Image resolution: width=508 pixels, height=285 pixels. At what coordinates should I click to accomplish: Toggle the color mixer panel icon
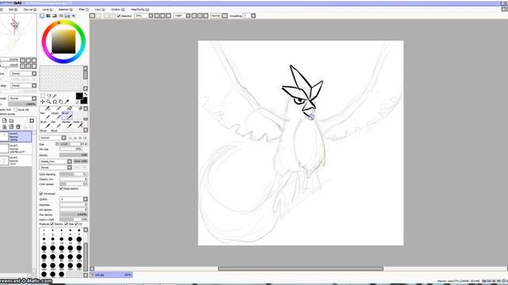tap(61, 16)
